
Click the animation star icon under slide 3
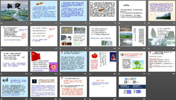[60, 23]
